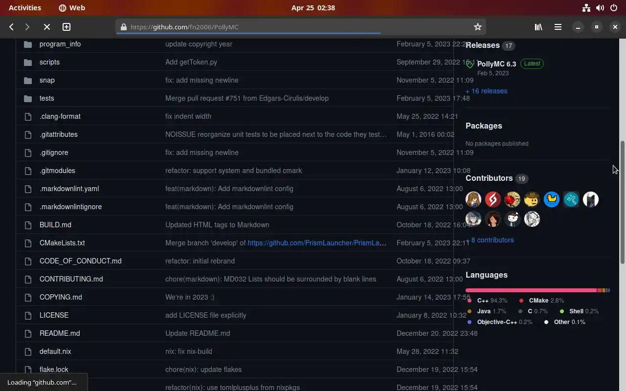Screen dimensions: 626x391
Task: Open the network status icon
Action: click(x=586, y=7)
